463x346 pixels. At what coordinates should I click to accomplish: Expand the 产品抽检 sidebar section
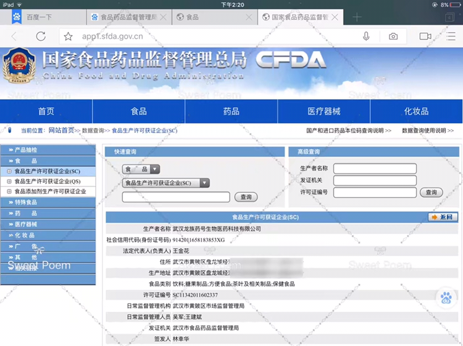[x=48, y=150]
